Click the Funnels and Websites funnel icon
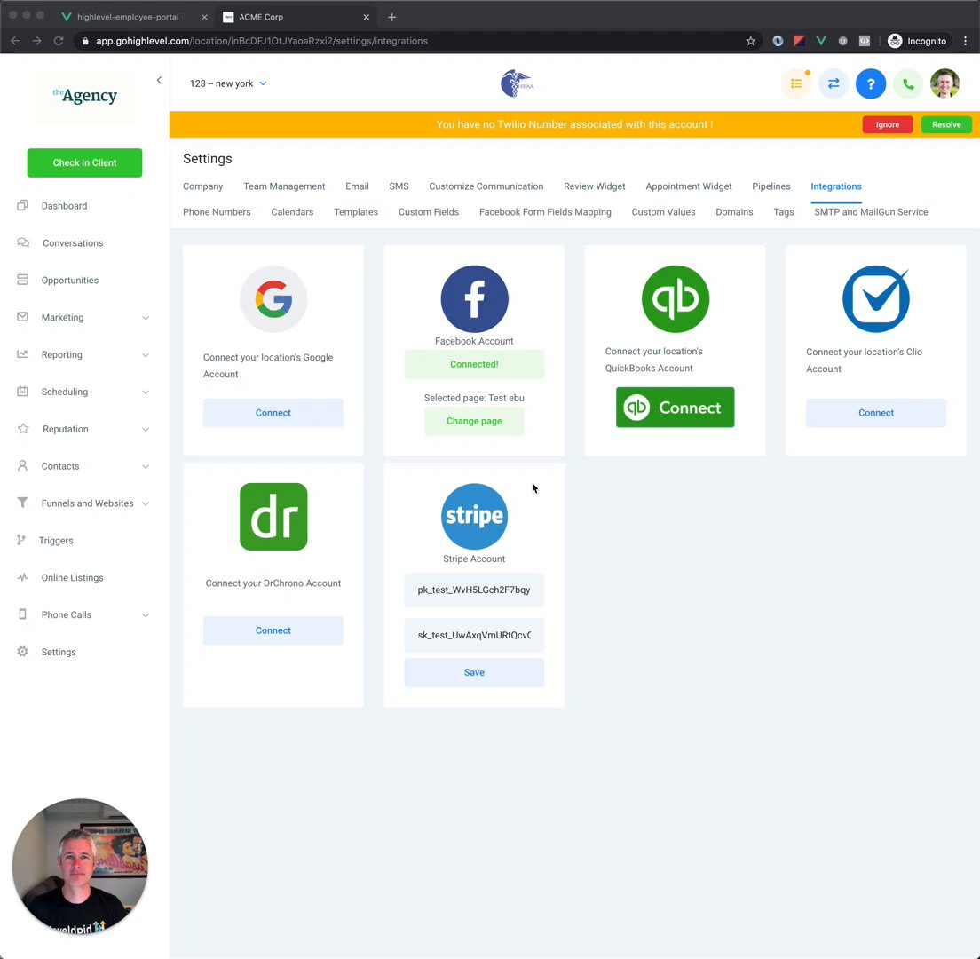980x959 pixels. click(22, 503)
